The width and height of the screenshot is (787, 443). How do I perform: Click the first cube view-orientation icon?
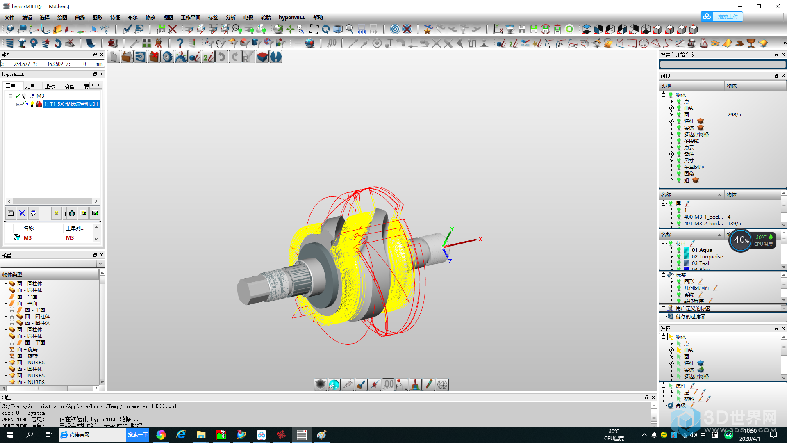click(x=586, y=29)
